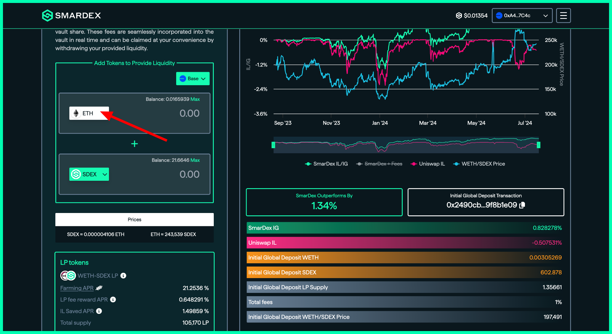Click WETH-SDEX LP info icon
The height and width of the screenshot is (334, 612).
(123, 276)
